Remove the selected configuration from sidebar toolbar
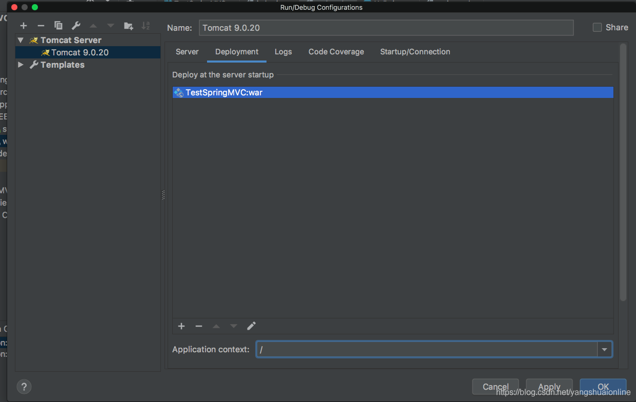The height and width of the screenshot is (402, 636). coord(41,26)
